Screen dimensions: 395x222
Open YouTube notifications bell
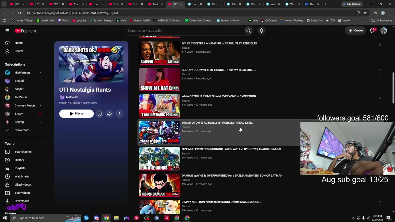pos(372,31)
